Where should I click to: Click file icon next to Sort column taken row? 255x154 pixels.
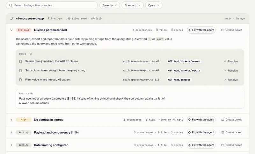click(21, 71)
